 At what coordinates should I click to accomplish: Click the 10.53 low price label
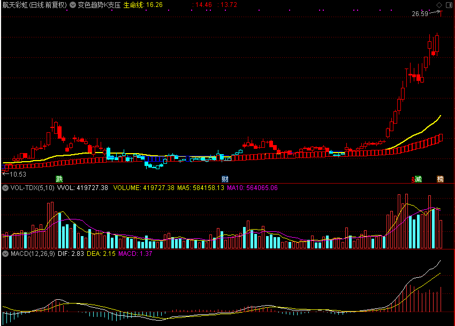coord(18,174)
